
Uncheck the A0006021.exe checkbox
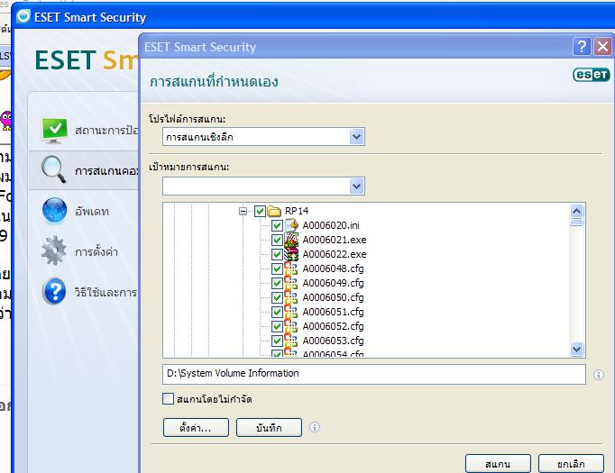click(x=278, y=240)
